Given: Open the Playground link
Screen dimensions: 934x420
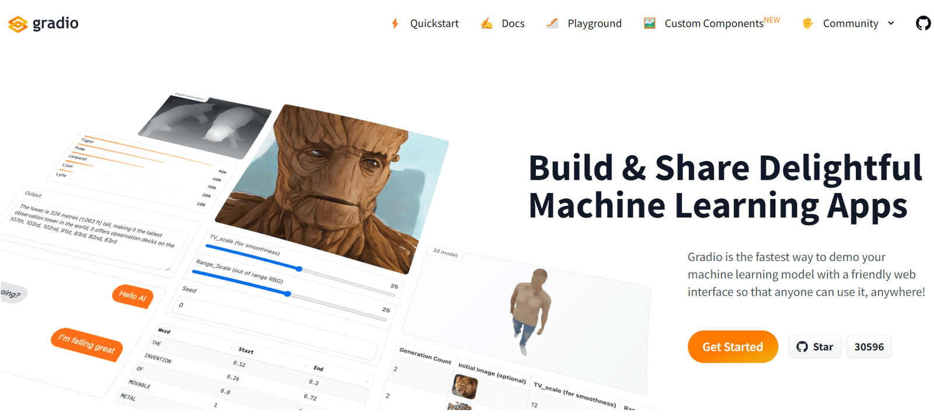Looking at the screenshot, I should pyautogui.click(x=594, y=23).
